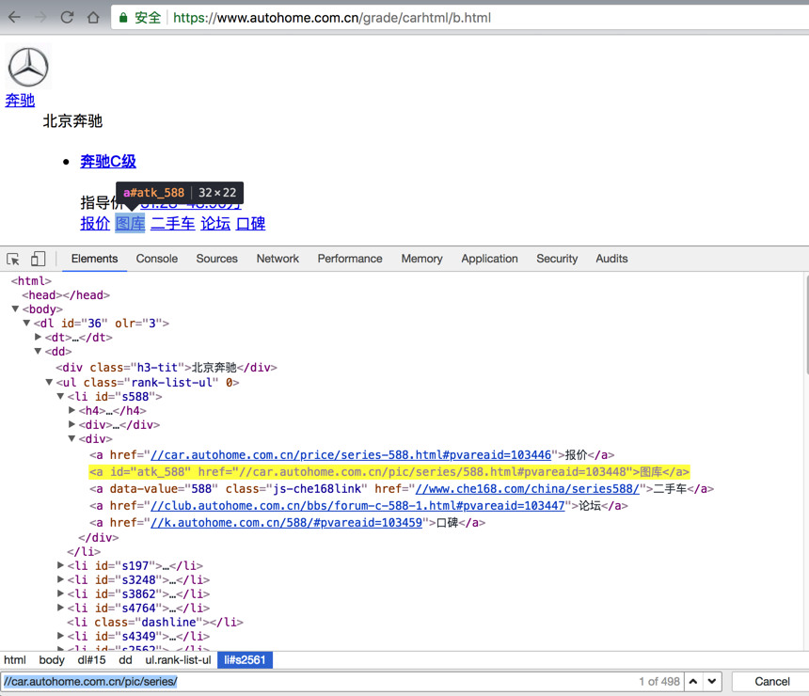Select the highlighted a id="atk_588" line
809x696 pixels.
[389, 472]
